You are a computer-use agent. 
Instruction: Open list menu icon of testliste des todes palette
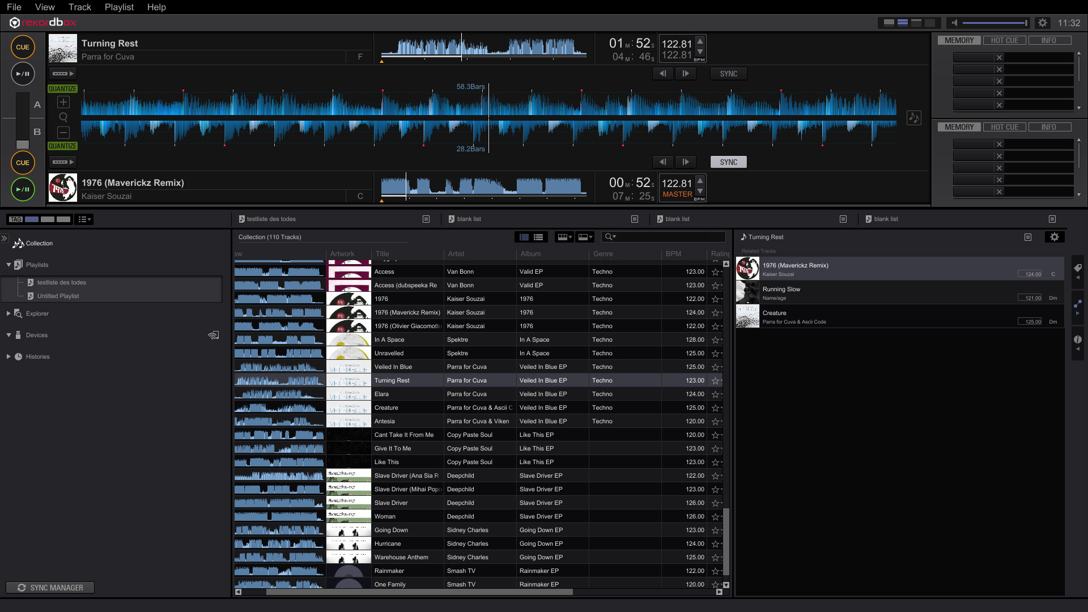point(426,219)
